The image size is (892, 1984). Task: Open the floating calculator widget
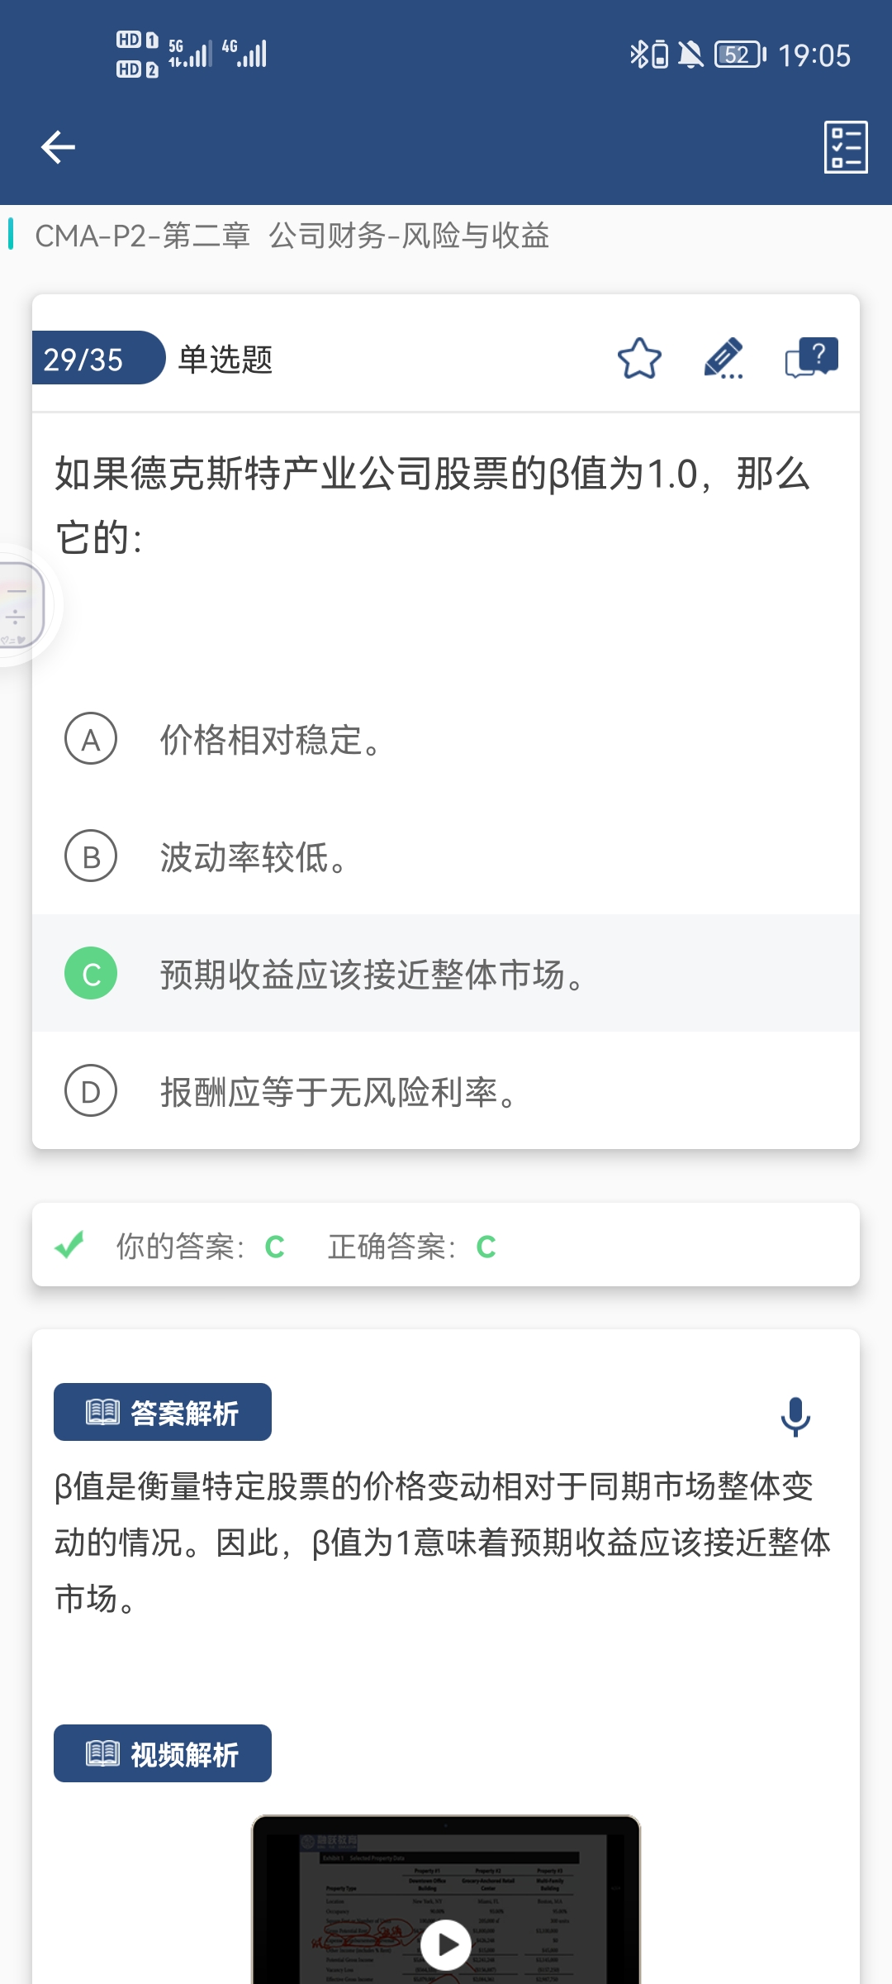pyautogui.click(x=21, y=605)
